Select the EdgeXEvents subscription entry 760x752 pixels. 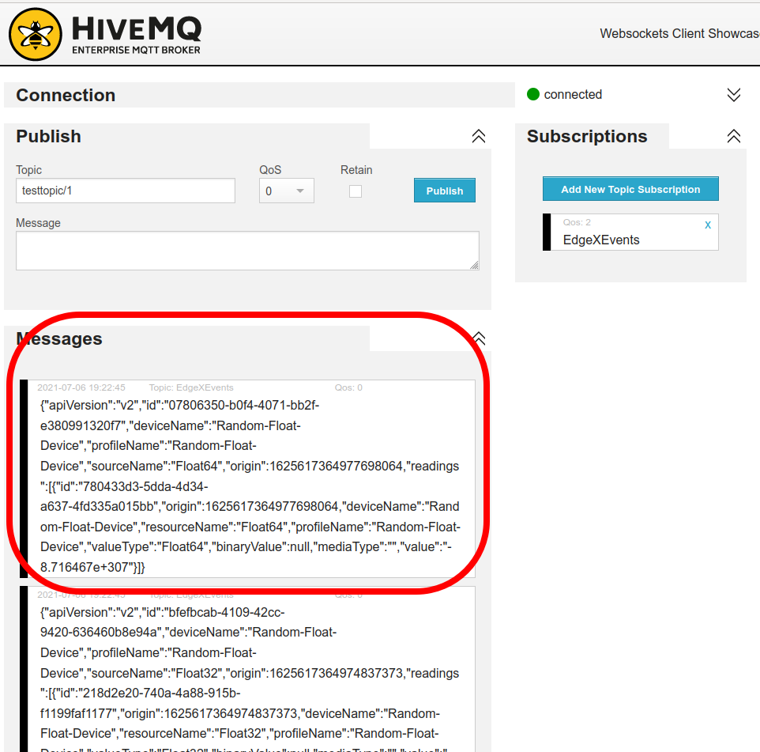[x=630, y=232]
